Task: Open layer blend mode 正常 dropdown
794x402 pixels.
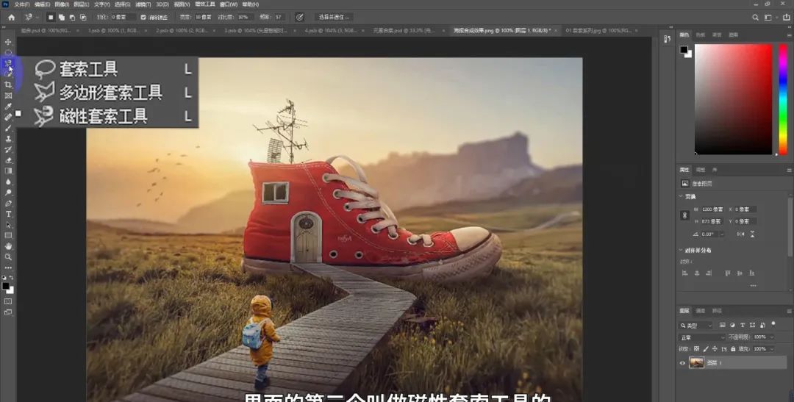Action: coord(702,337)
